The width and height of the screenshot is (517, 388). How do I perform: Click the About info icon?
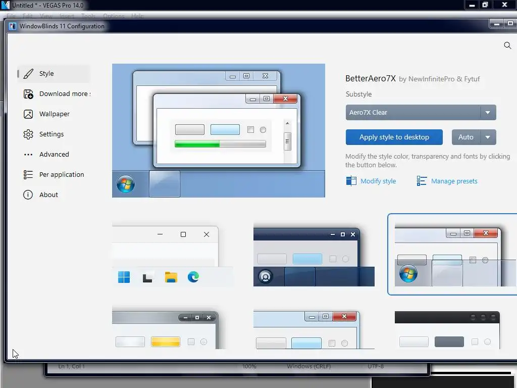coord(28,195)
